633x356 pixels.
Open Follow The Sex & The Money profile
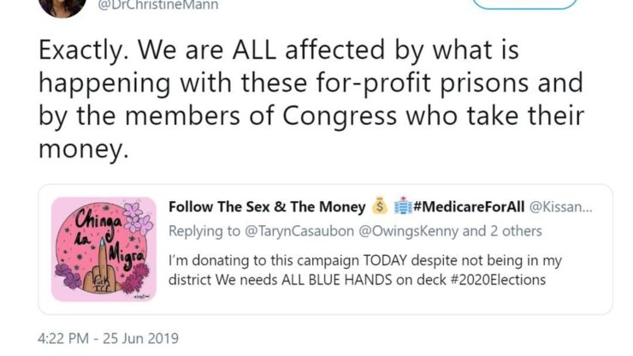(267, 206)
